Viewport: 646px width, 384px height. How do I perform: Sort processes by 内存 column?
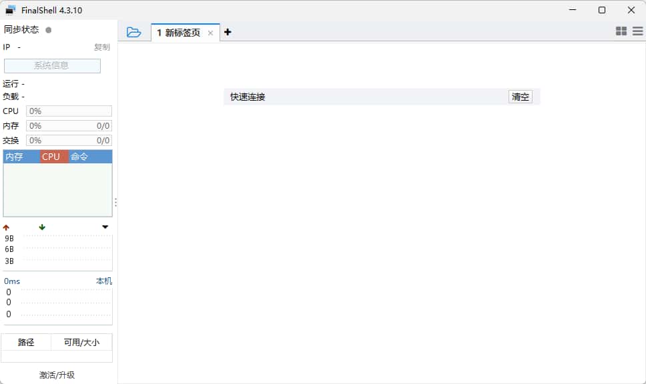[x=14, y=157]
